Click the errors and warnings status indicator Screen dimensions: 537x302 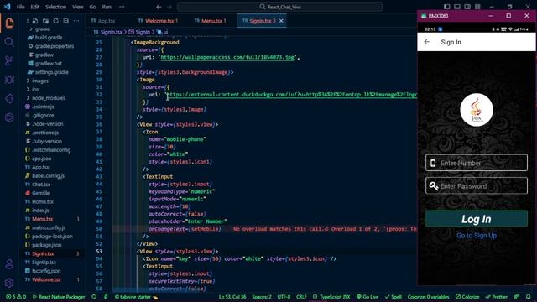click(x=16, y=297)
